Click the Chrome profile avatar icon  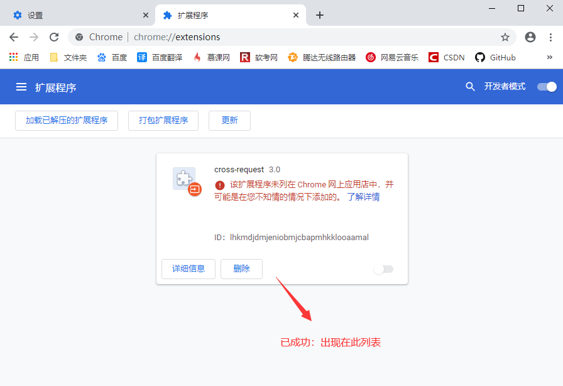(x=530, y=37)
